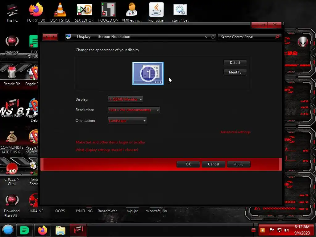Open the Download Black Ali... shortcut
This screenshot has height=237, width=316.
pos(12,206)
